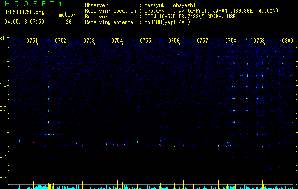Image resolution: width=298 pixels, height=189 pixels.
Task: Click the 0757 time marker
Action: (202, 41)
